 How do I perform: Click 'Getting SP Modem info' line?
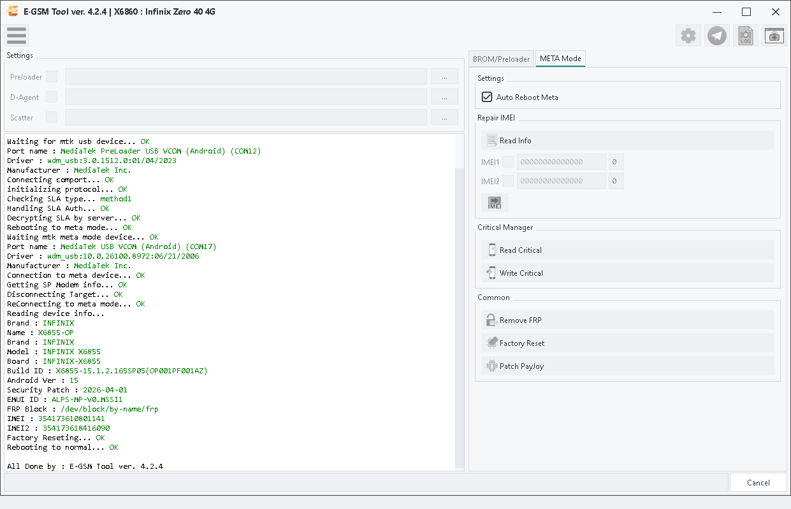point(67,285)
